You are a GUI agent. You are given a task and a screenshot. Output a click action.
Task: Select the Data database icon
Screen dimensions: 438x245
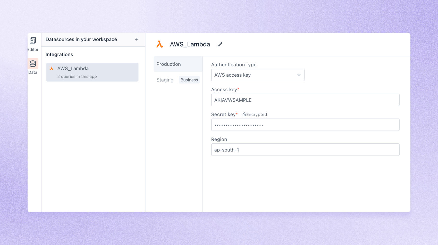click(x=33, y=64)
